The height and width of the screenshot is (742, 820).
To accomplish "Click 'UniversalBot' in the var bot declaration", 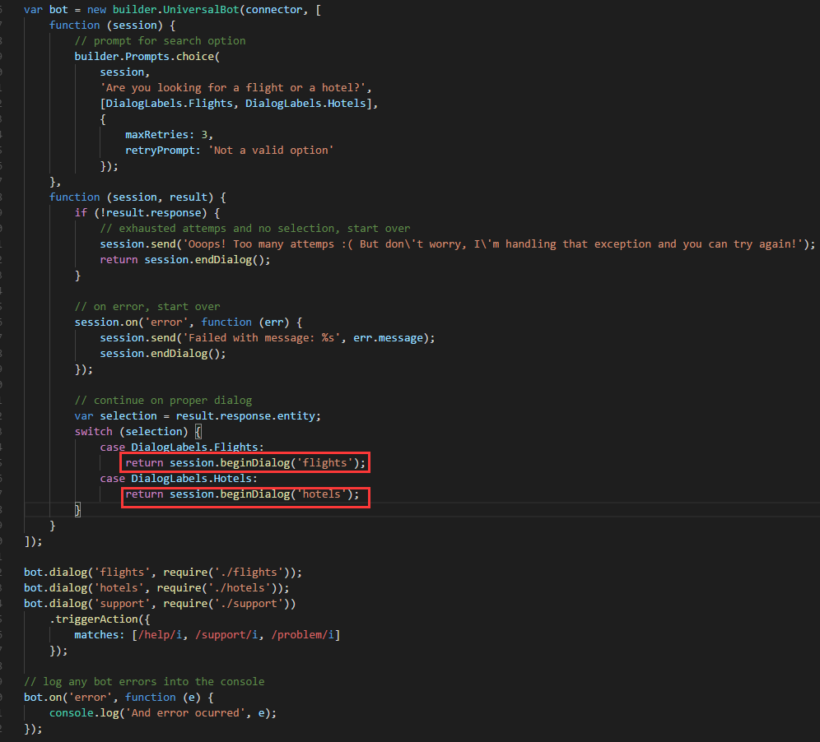I will [x=201, y=10].
